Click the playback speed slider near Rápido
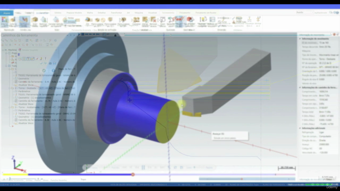Screen dimensions: 340x191 (194, 168)
